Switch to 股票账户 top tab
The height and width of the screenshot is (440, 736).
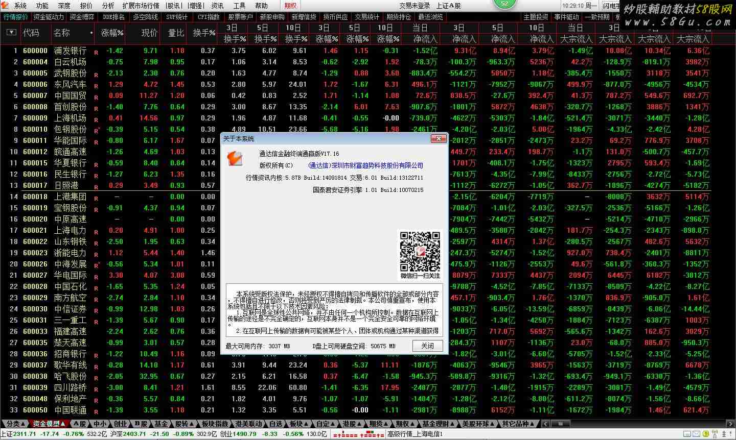pos(240,17)
